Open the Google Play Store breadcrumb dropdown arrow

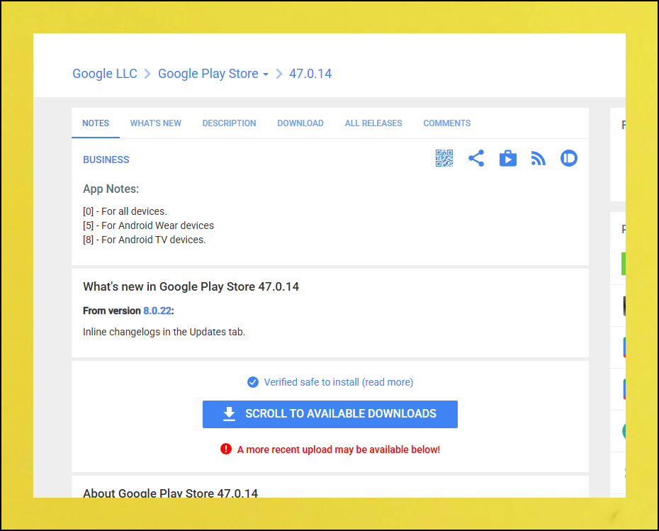(x=266, y=74)
